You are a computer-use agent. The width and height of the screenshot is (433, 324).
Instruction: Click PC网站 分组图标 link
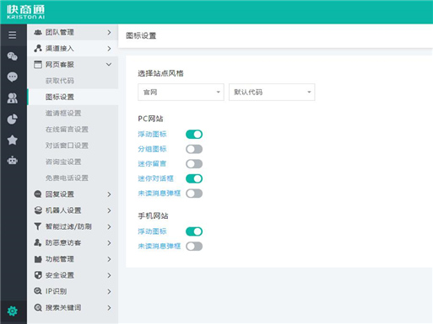[x=152, y=149]
